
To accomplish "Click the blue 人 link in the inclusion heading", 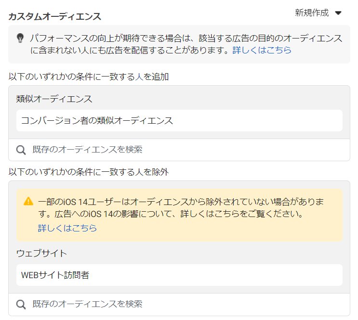I will (x=139, y=77).
